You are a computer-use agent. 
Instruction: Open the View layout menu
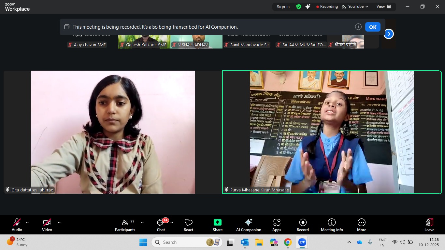tap(383, 7)
